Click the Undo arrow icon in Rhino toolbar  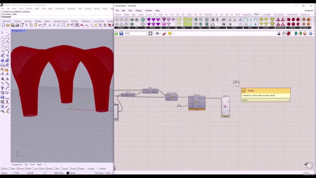40,25
